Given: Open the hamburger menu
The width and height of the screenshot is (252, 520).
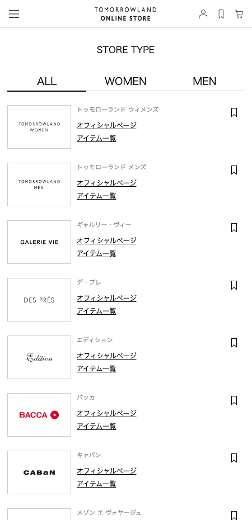Looking at the screenshot, I should click(x=14, y=14).
